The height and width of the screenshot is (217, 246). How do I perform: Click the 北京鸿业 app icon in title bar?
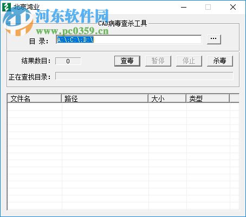pyautogui.click(x=6, y=7)
